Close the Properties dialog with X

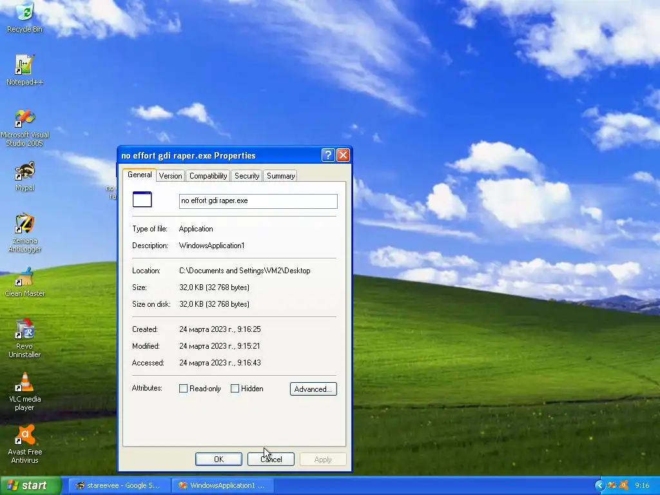pyautogui.click(x=343, y=155)
